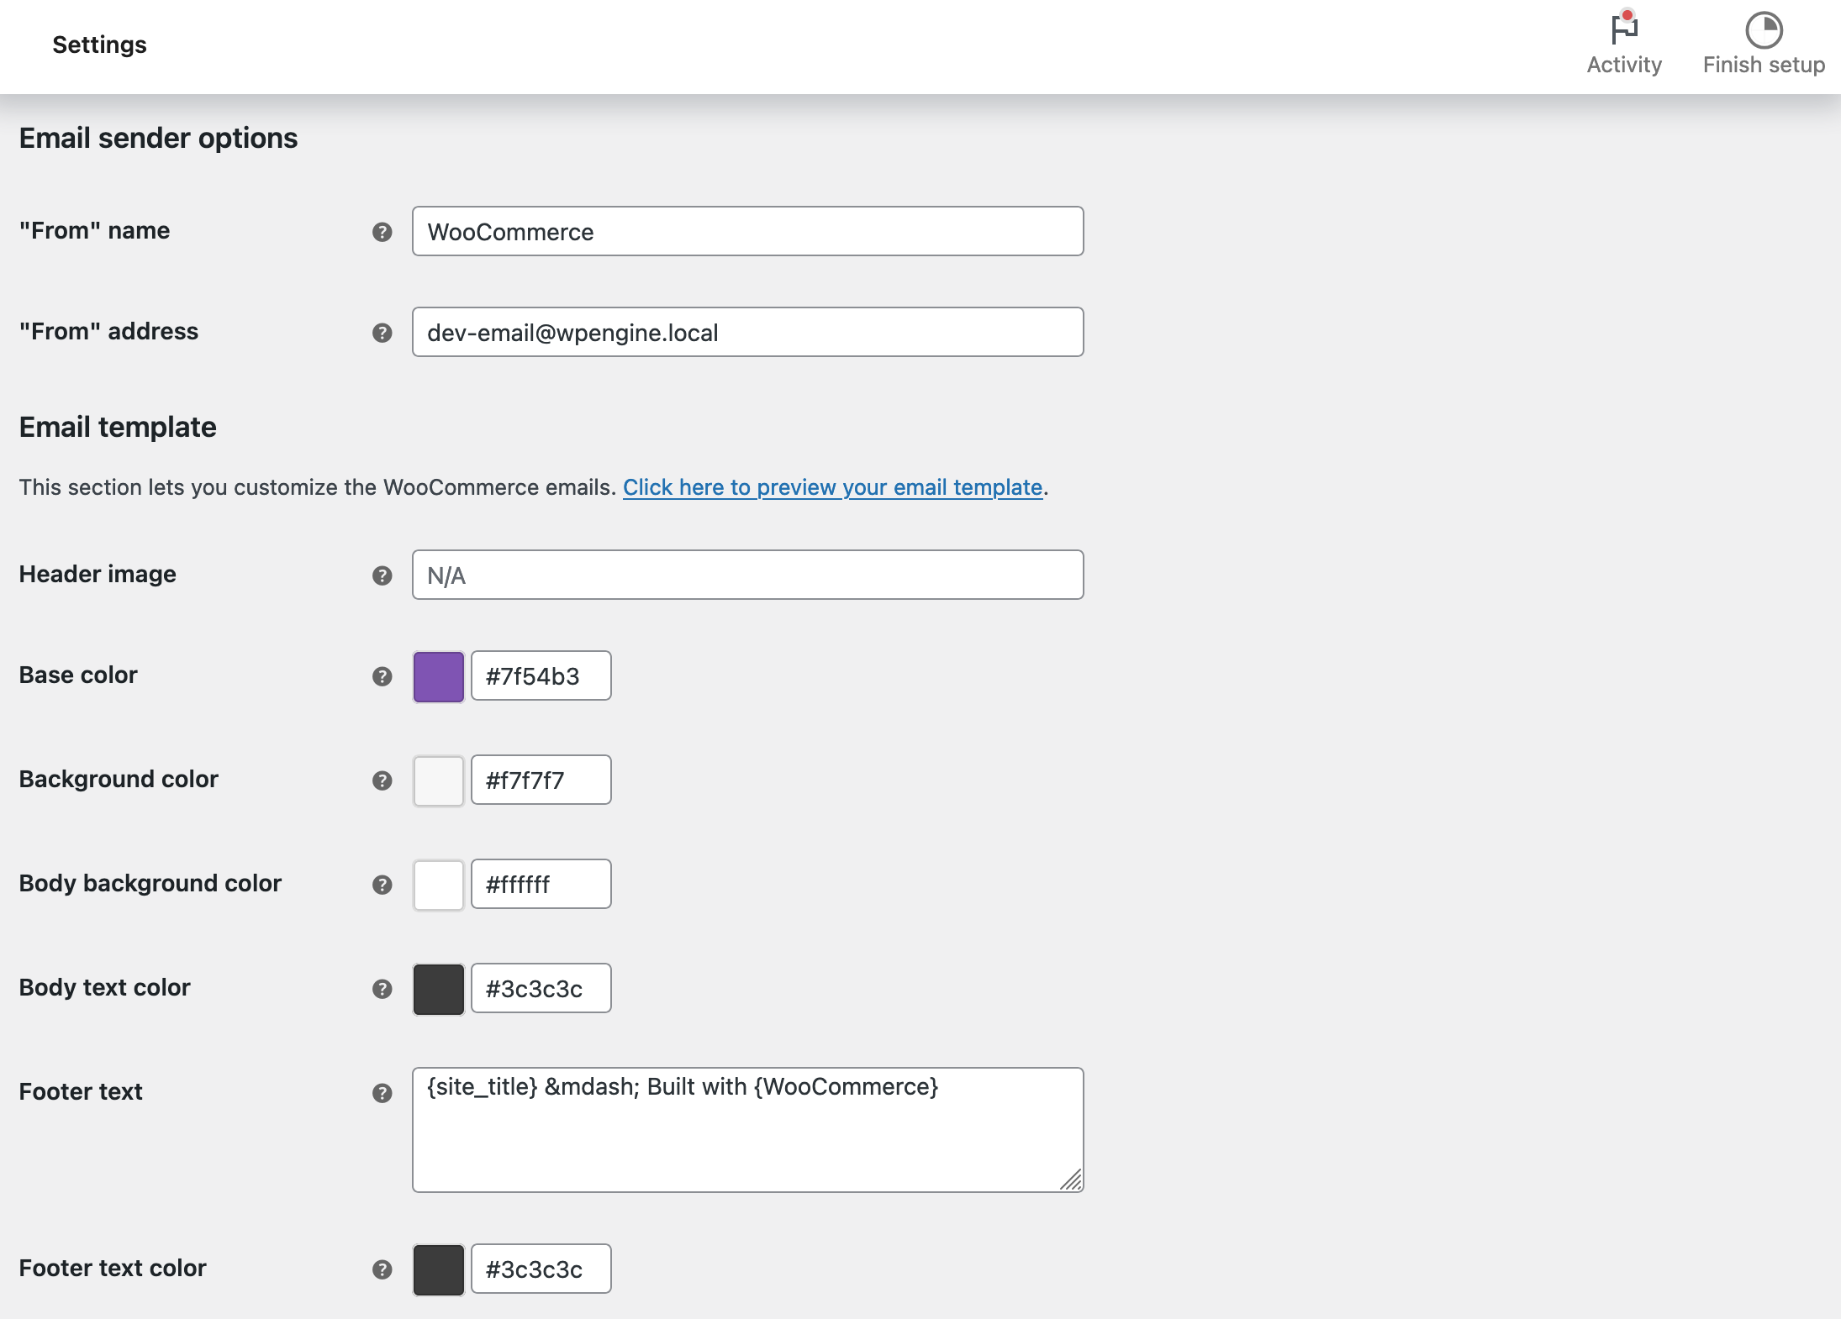The width and height of the screenshot is (1841, 1319).
Task: Click the Background color help icon
Action: coord(382,780)
